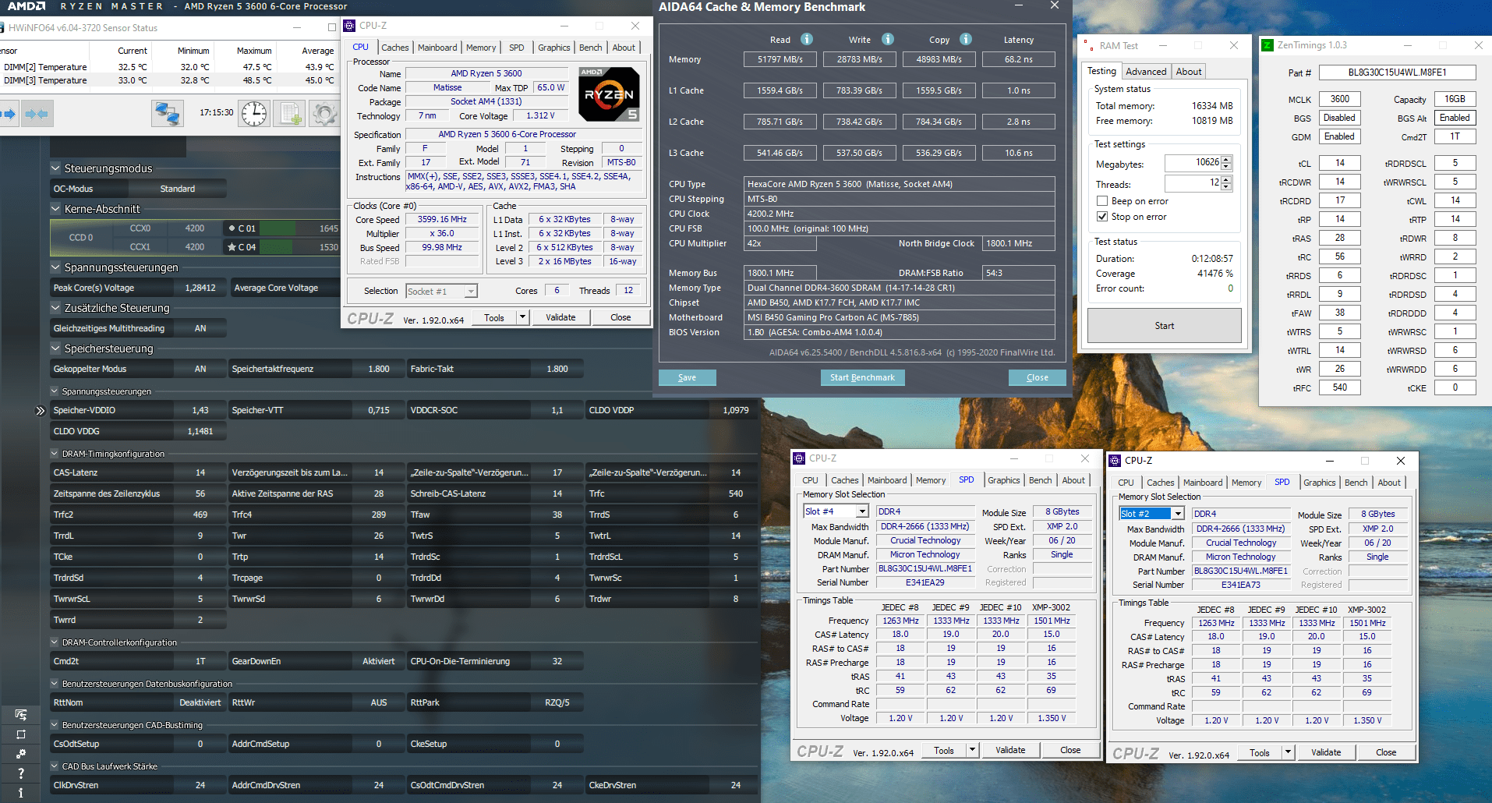Click the core C 01 green load bar
This screenshot has width=1492, height=803.
pos(276,228)
